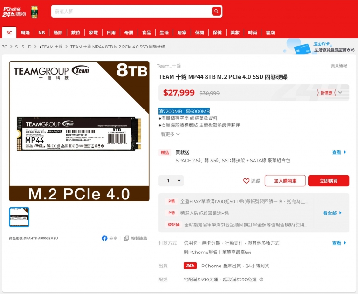Open the 休閒 category tab
Screen dimensions: 358x294
pos(200,33)
